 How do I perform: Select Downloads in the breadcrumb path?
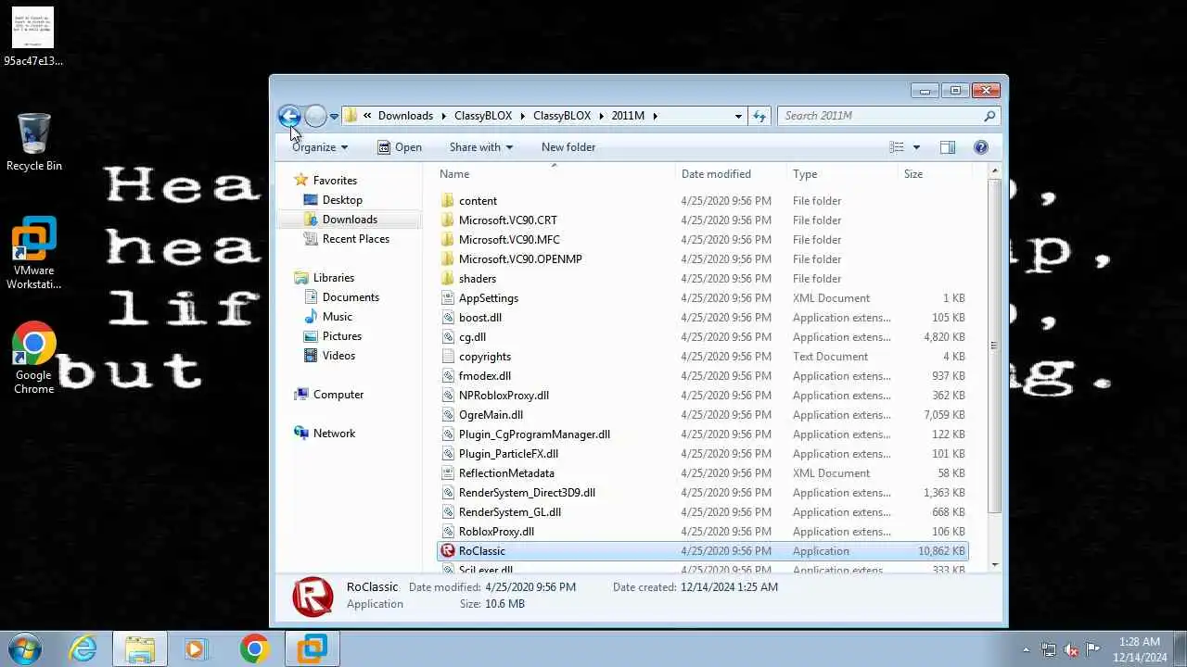tap(405, 116)
